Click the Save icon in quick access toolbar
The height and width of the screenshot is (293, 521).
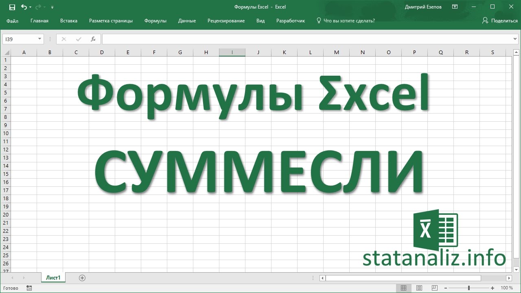[x=12, y=7]
